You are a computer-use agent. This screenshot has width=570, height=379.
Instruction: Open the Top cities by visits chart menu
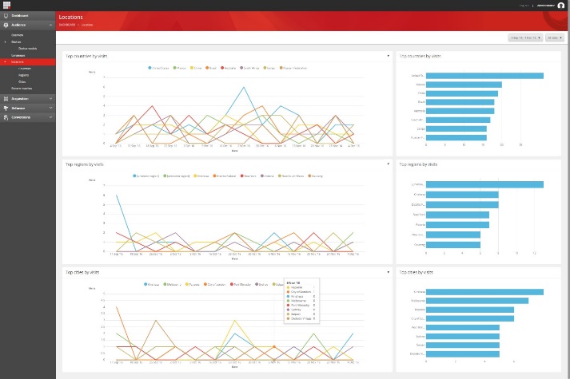[389, 272]
